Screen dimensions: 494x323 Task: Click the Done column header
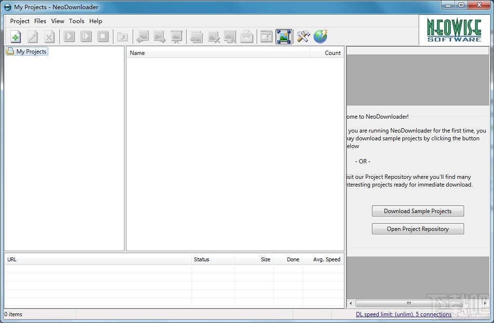[x=288, y=259]
